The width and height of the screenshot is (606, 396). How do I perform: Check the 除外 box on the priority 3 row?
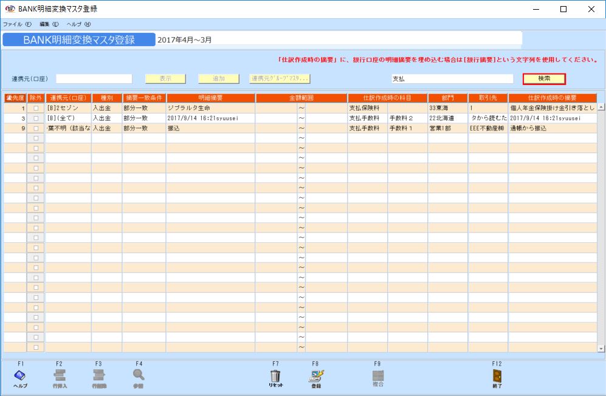coord(36,118)
